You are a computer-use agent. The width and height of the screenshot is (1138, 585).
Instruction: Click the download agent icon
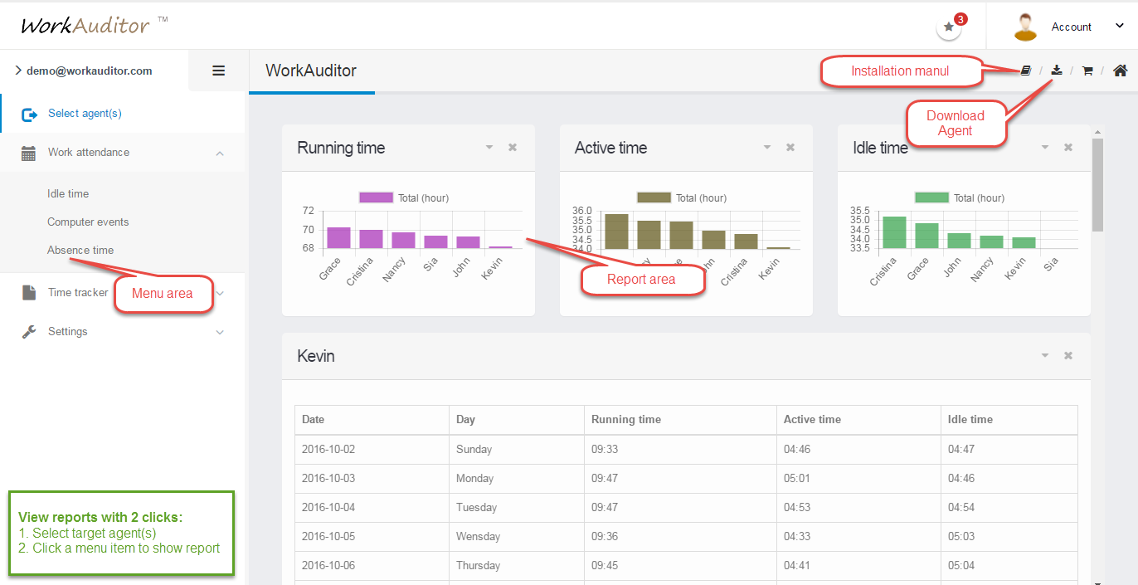[x=1057, y=71]
